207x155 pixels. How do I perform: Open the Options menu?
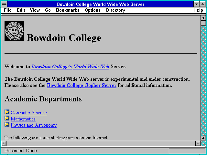coord(93,10)
